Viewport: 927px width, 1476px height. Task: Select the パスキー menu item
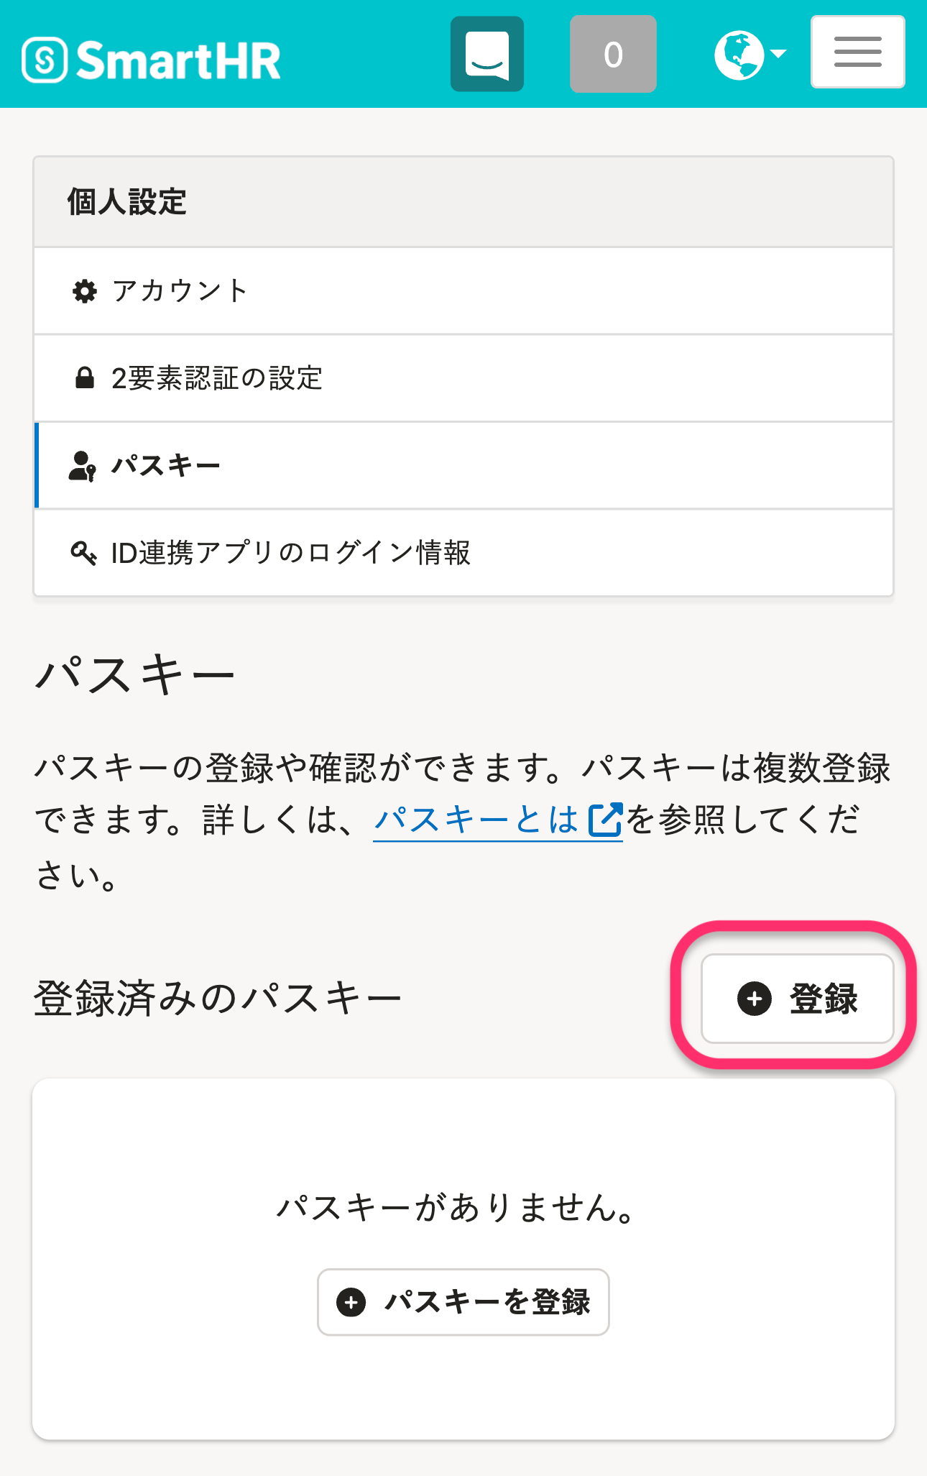coord(167,466)
